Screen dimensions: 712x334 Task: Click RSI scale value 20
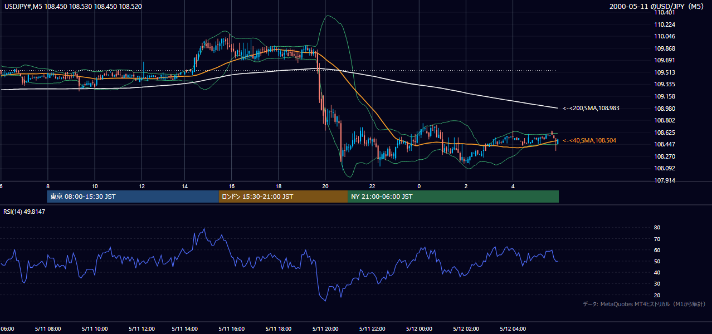pyautogui.click(x=657, y=295)
